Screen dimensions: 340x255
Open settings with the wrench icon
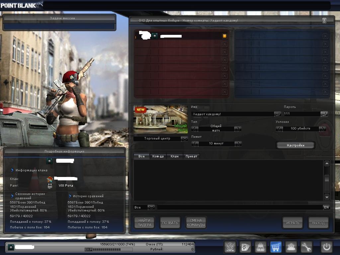306,247
